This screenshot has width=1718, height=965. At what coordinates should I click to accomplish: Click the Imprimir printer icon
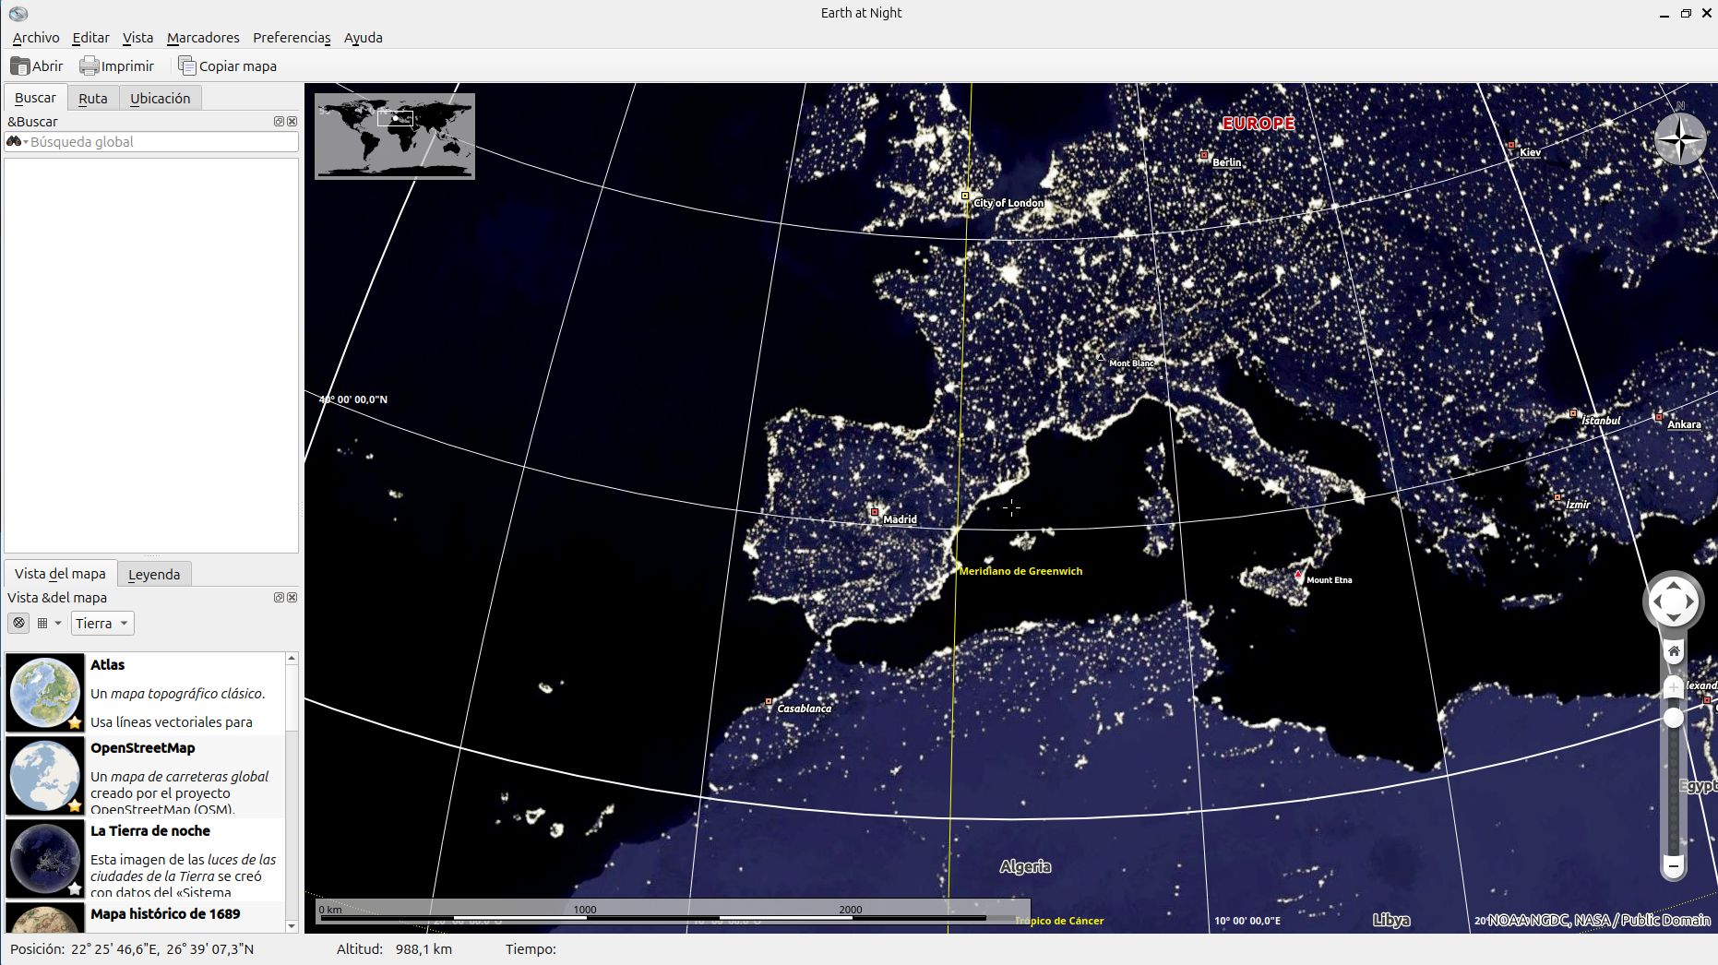pyautogui.click(x=89, y=66)
